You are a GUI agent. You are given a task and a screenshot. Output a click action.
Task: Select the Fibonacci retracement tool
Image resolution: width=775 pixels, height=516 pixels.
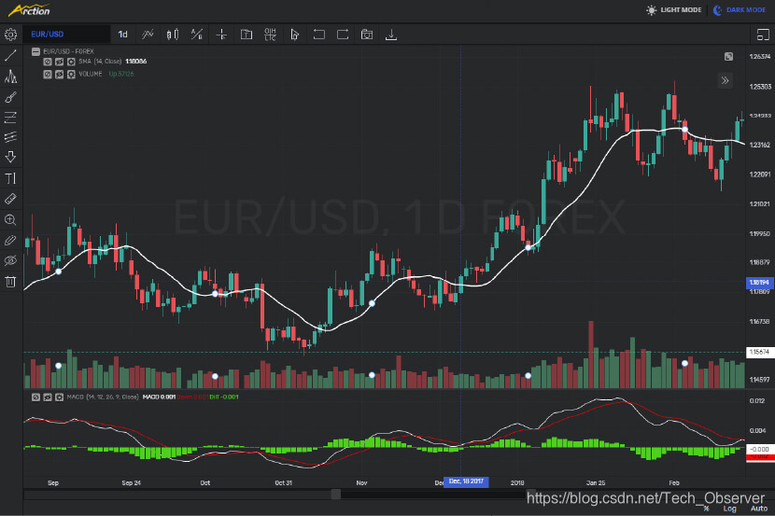click(x=10, y=117)
